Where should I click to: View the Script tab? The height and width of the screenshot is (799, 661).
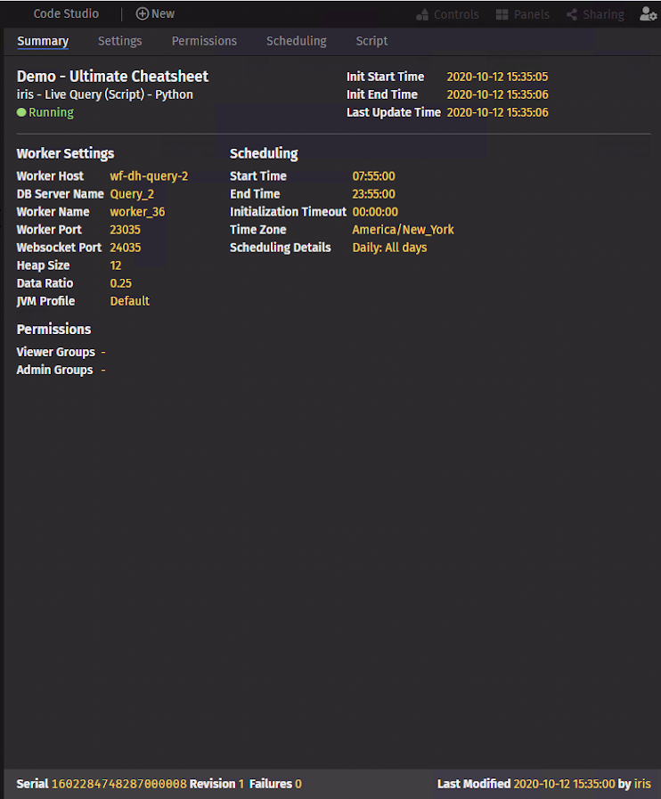pos(371,41)
